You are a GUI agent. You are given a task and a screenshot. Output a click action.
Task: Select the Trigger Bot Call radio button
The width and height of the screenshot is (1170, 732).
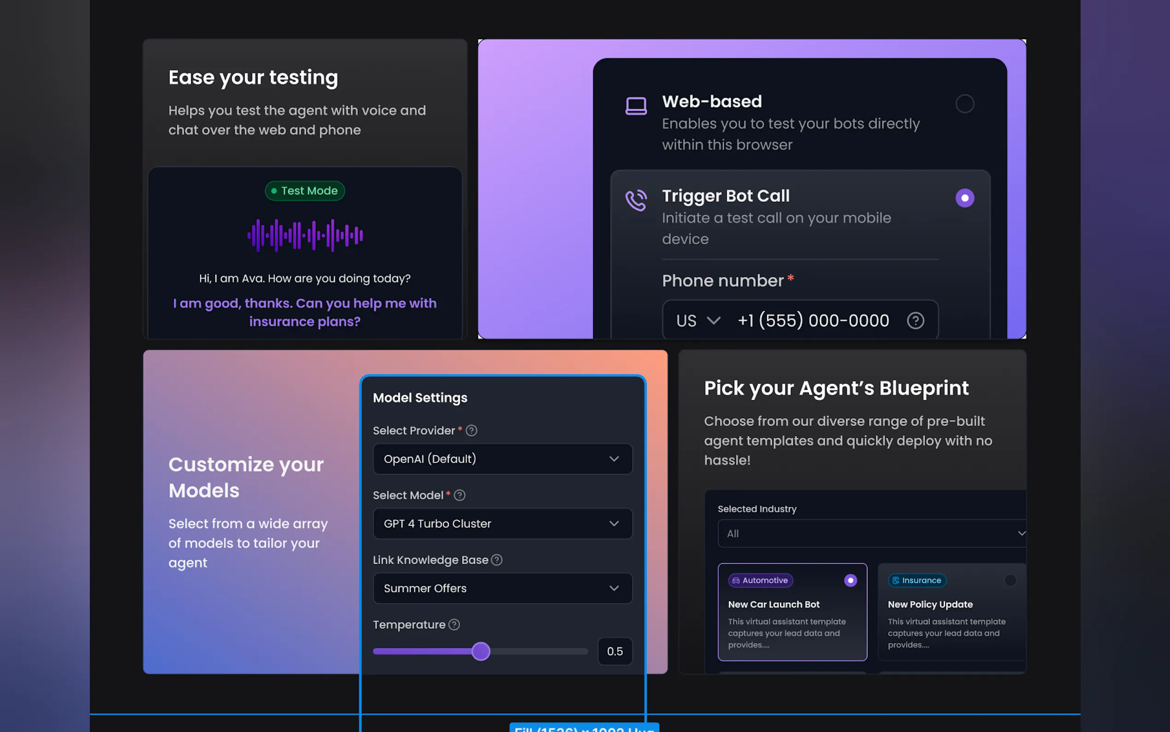965,198
